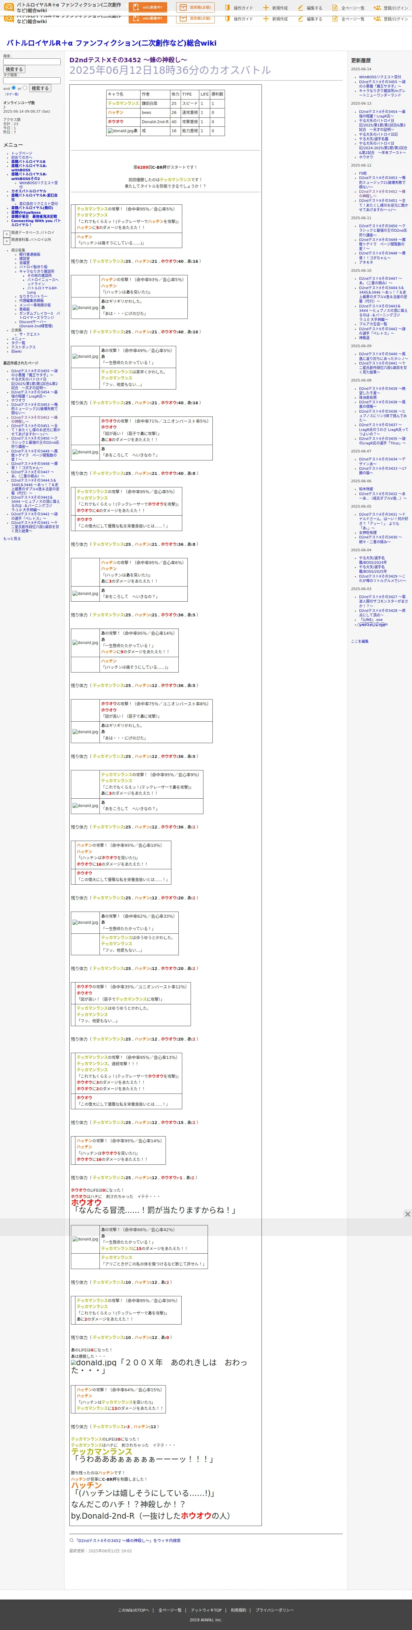Open 直轄バトルロイヤル(無印) menu link
Screen dimensions: 412x1630
[x=32, y=208]
